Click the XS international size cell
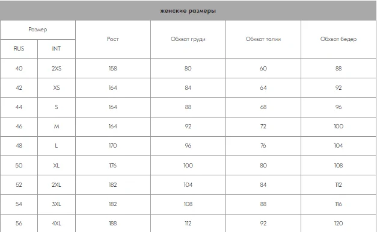Viewport: 377px width, 232px height. pos(57,88)
